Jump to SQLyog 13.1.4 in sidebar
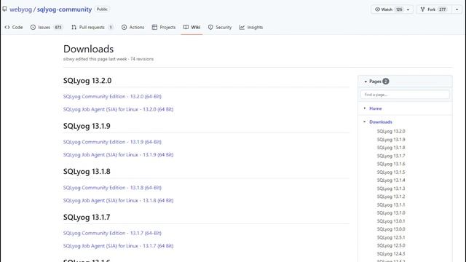This screenshot has width=466, height=262. (x=391, y=180)
